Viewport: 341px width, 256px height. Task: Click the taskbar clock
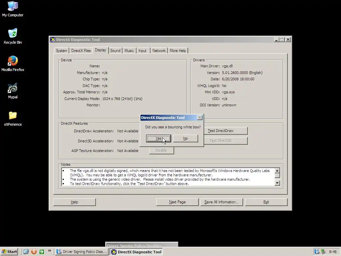[x=333, y=252]
